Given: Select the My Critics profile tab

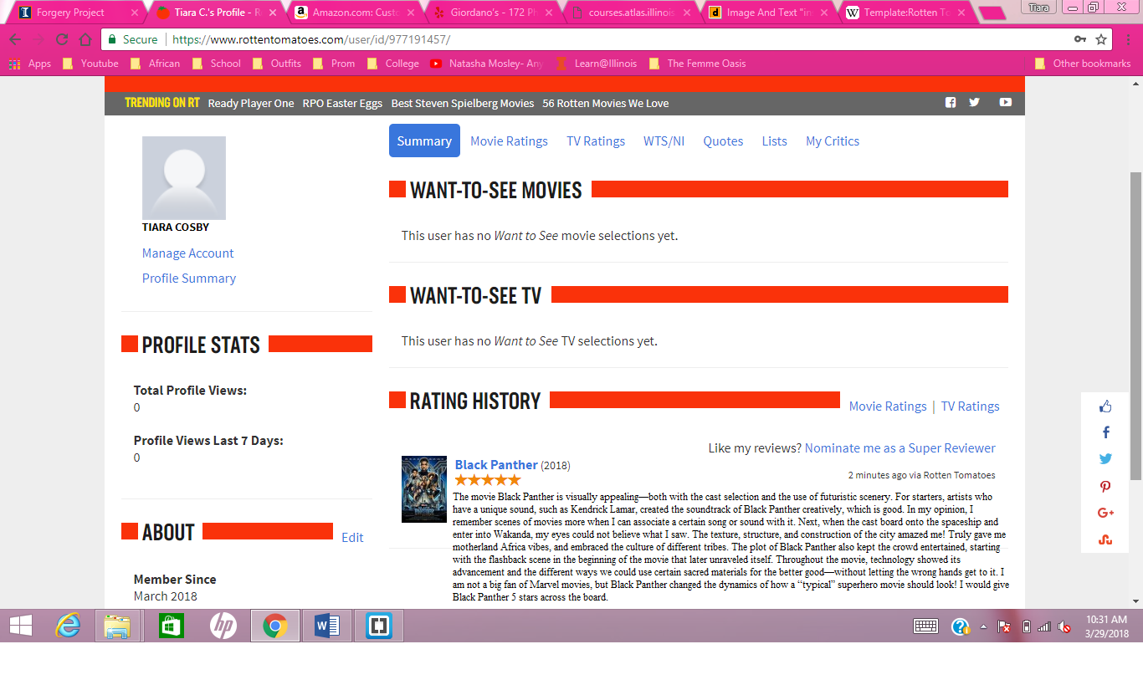Looking at the screenshot, I should pyautogui.click(x=833, y=141).
